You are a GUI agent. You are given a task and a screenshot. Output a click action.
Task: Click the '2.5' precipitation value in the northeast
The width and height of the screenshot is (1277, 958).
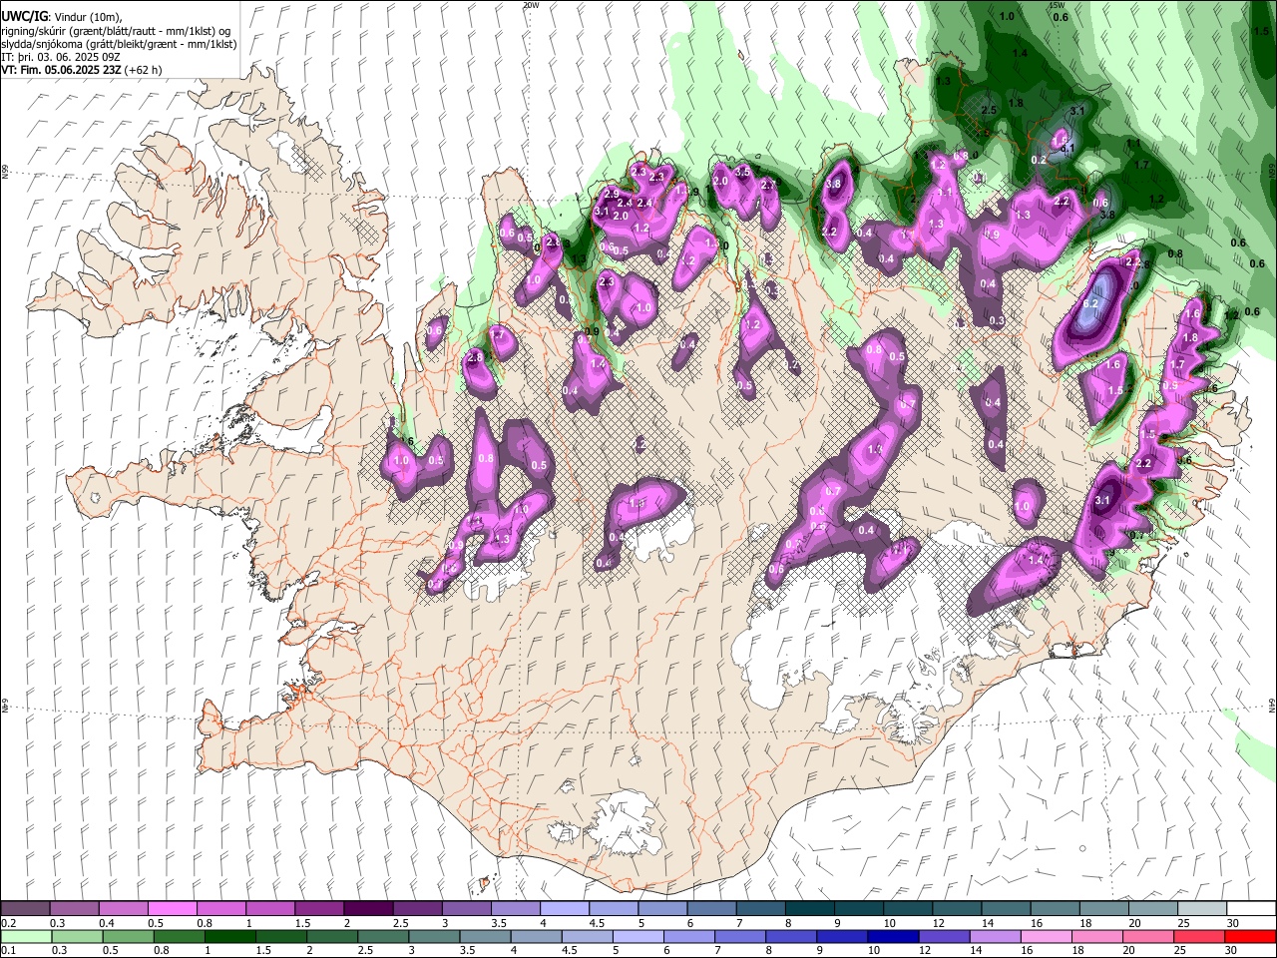tap(990, 110)
